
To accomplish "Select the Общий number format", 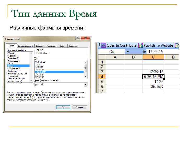I will click(x=18, y=53).
